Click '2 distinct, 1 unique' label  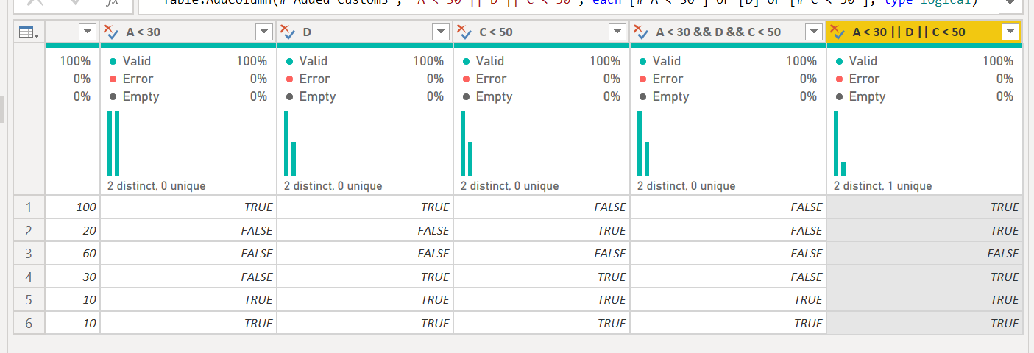(x=882, y=186)
